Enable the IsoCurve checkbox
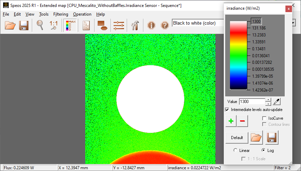The height and width of the screenshot is (171, 301). (x=264, y=118)
